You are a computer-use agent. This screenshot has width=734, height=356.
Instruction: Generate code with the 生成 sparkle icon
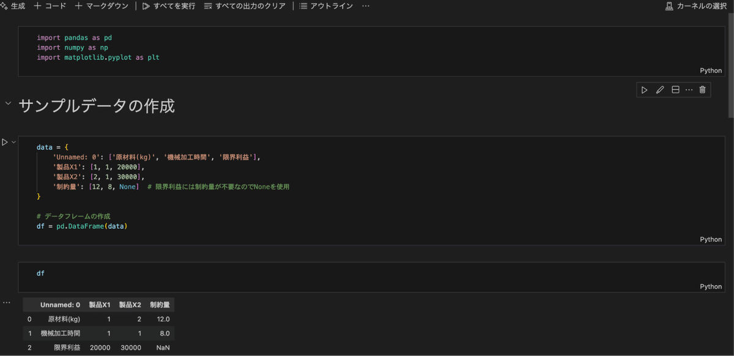coord(13,6)
